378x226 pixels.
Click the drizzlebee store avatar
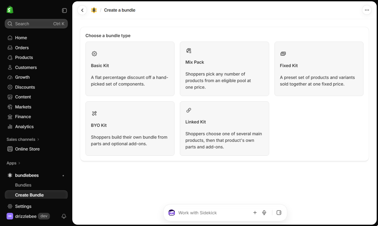pyautogui.click(x=10, y=216)
